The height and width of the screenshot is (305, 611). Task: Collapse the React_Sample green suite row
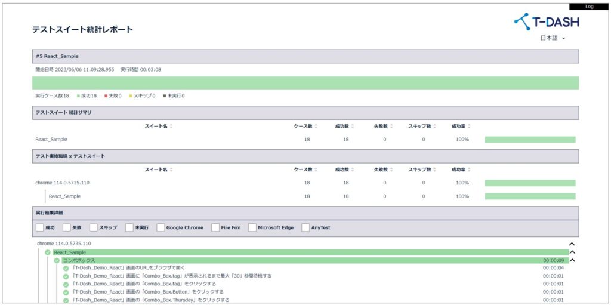click(571, 252)
